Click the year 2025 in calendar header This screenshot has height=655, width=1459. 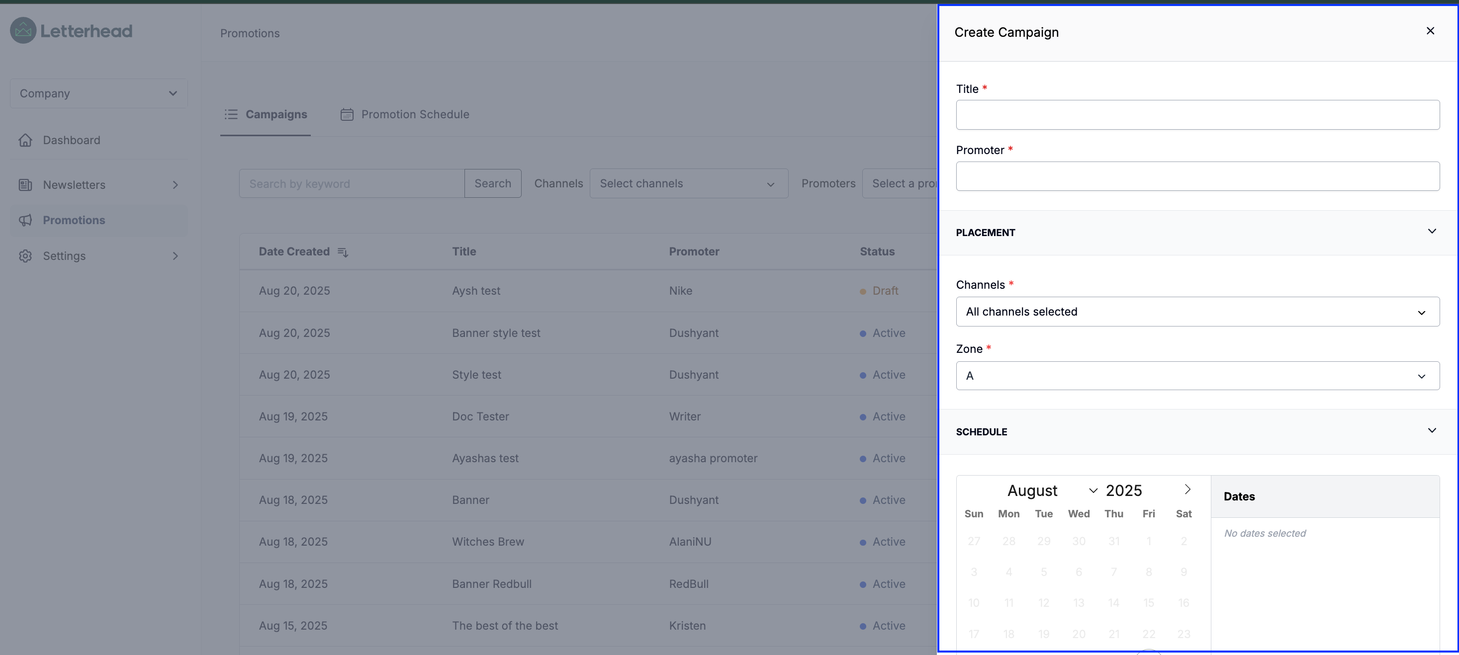1124,491
